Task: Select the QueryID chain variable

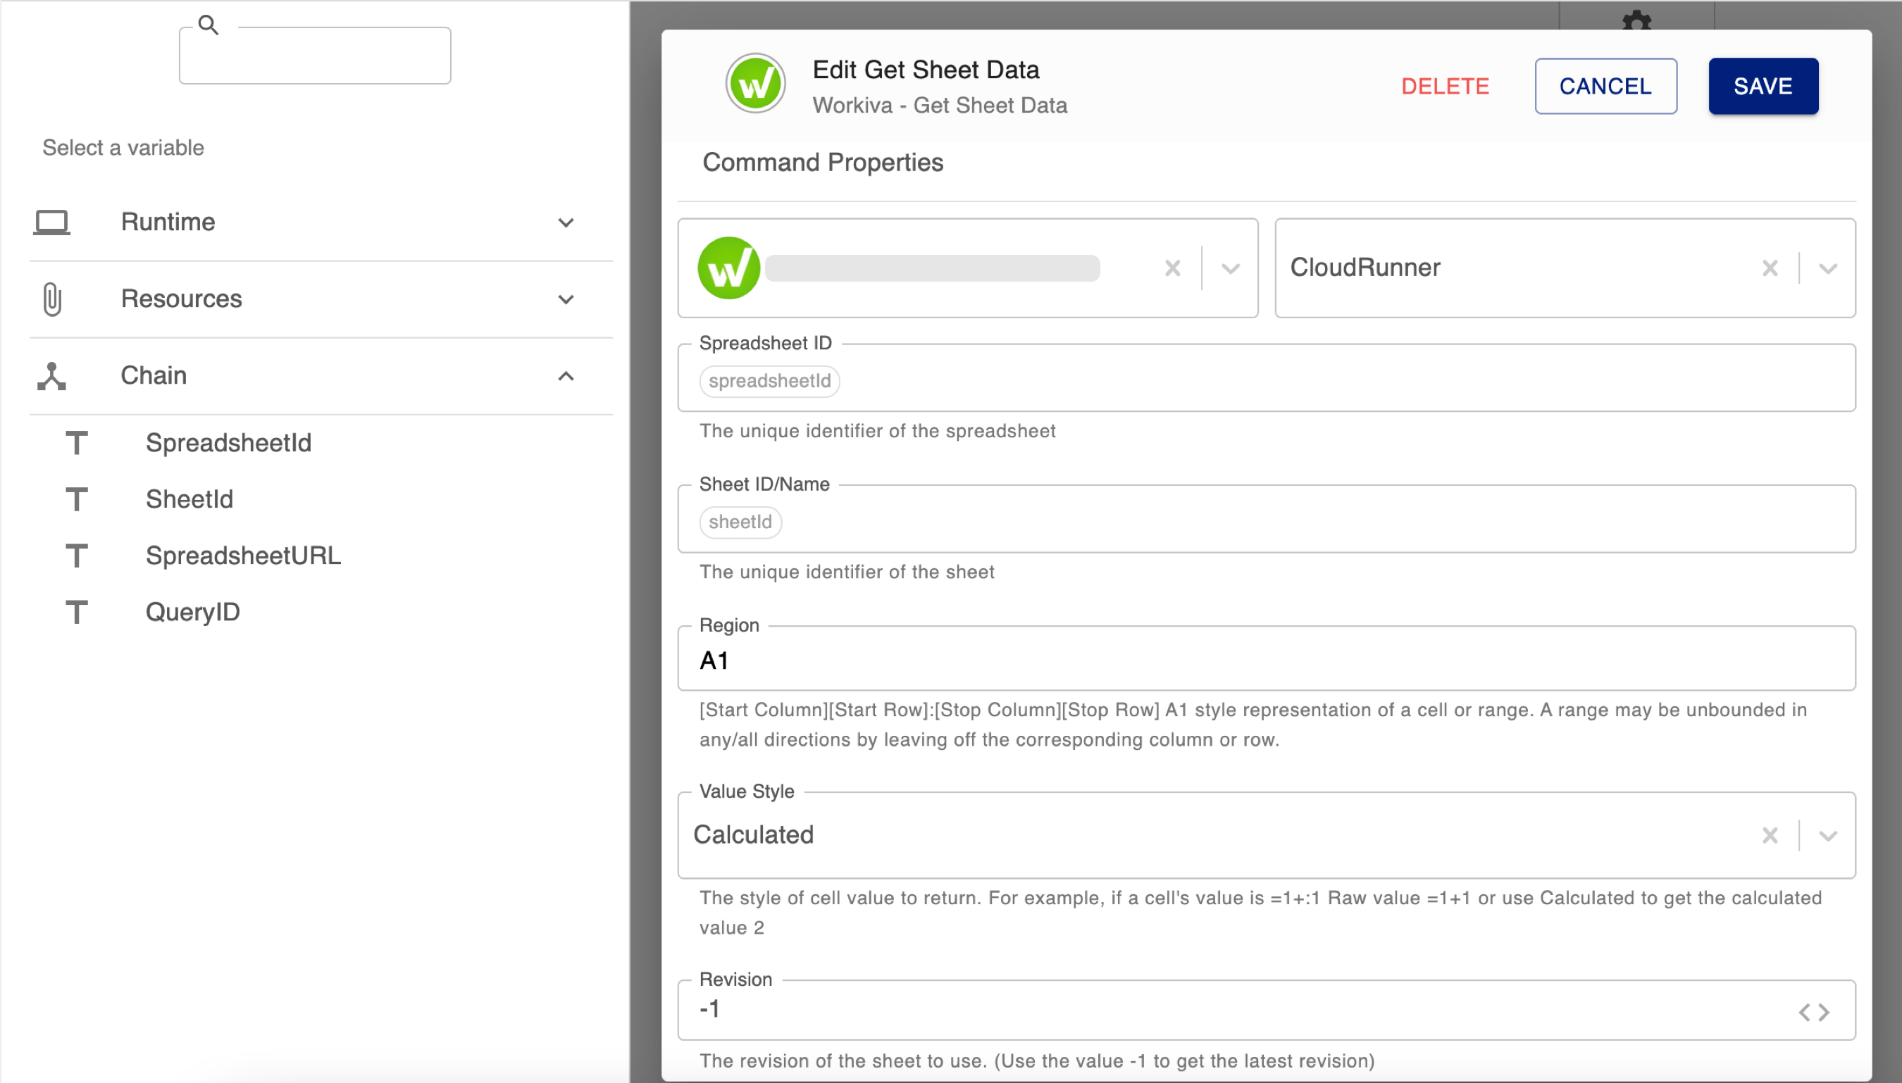Action: pos(193,613)
